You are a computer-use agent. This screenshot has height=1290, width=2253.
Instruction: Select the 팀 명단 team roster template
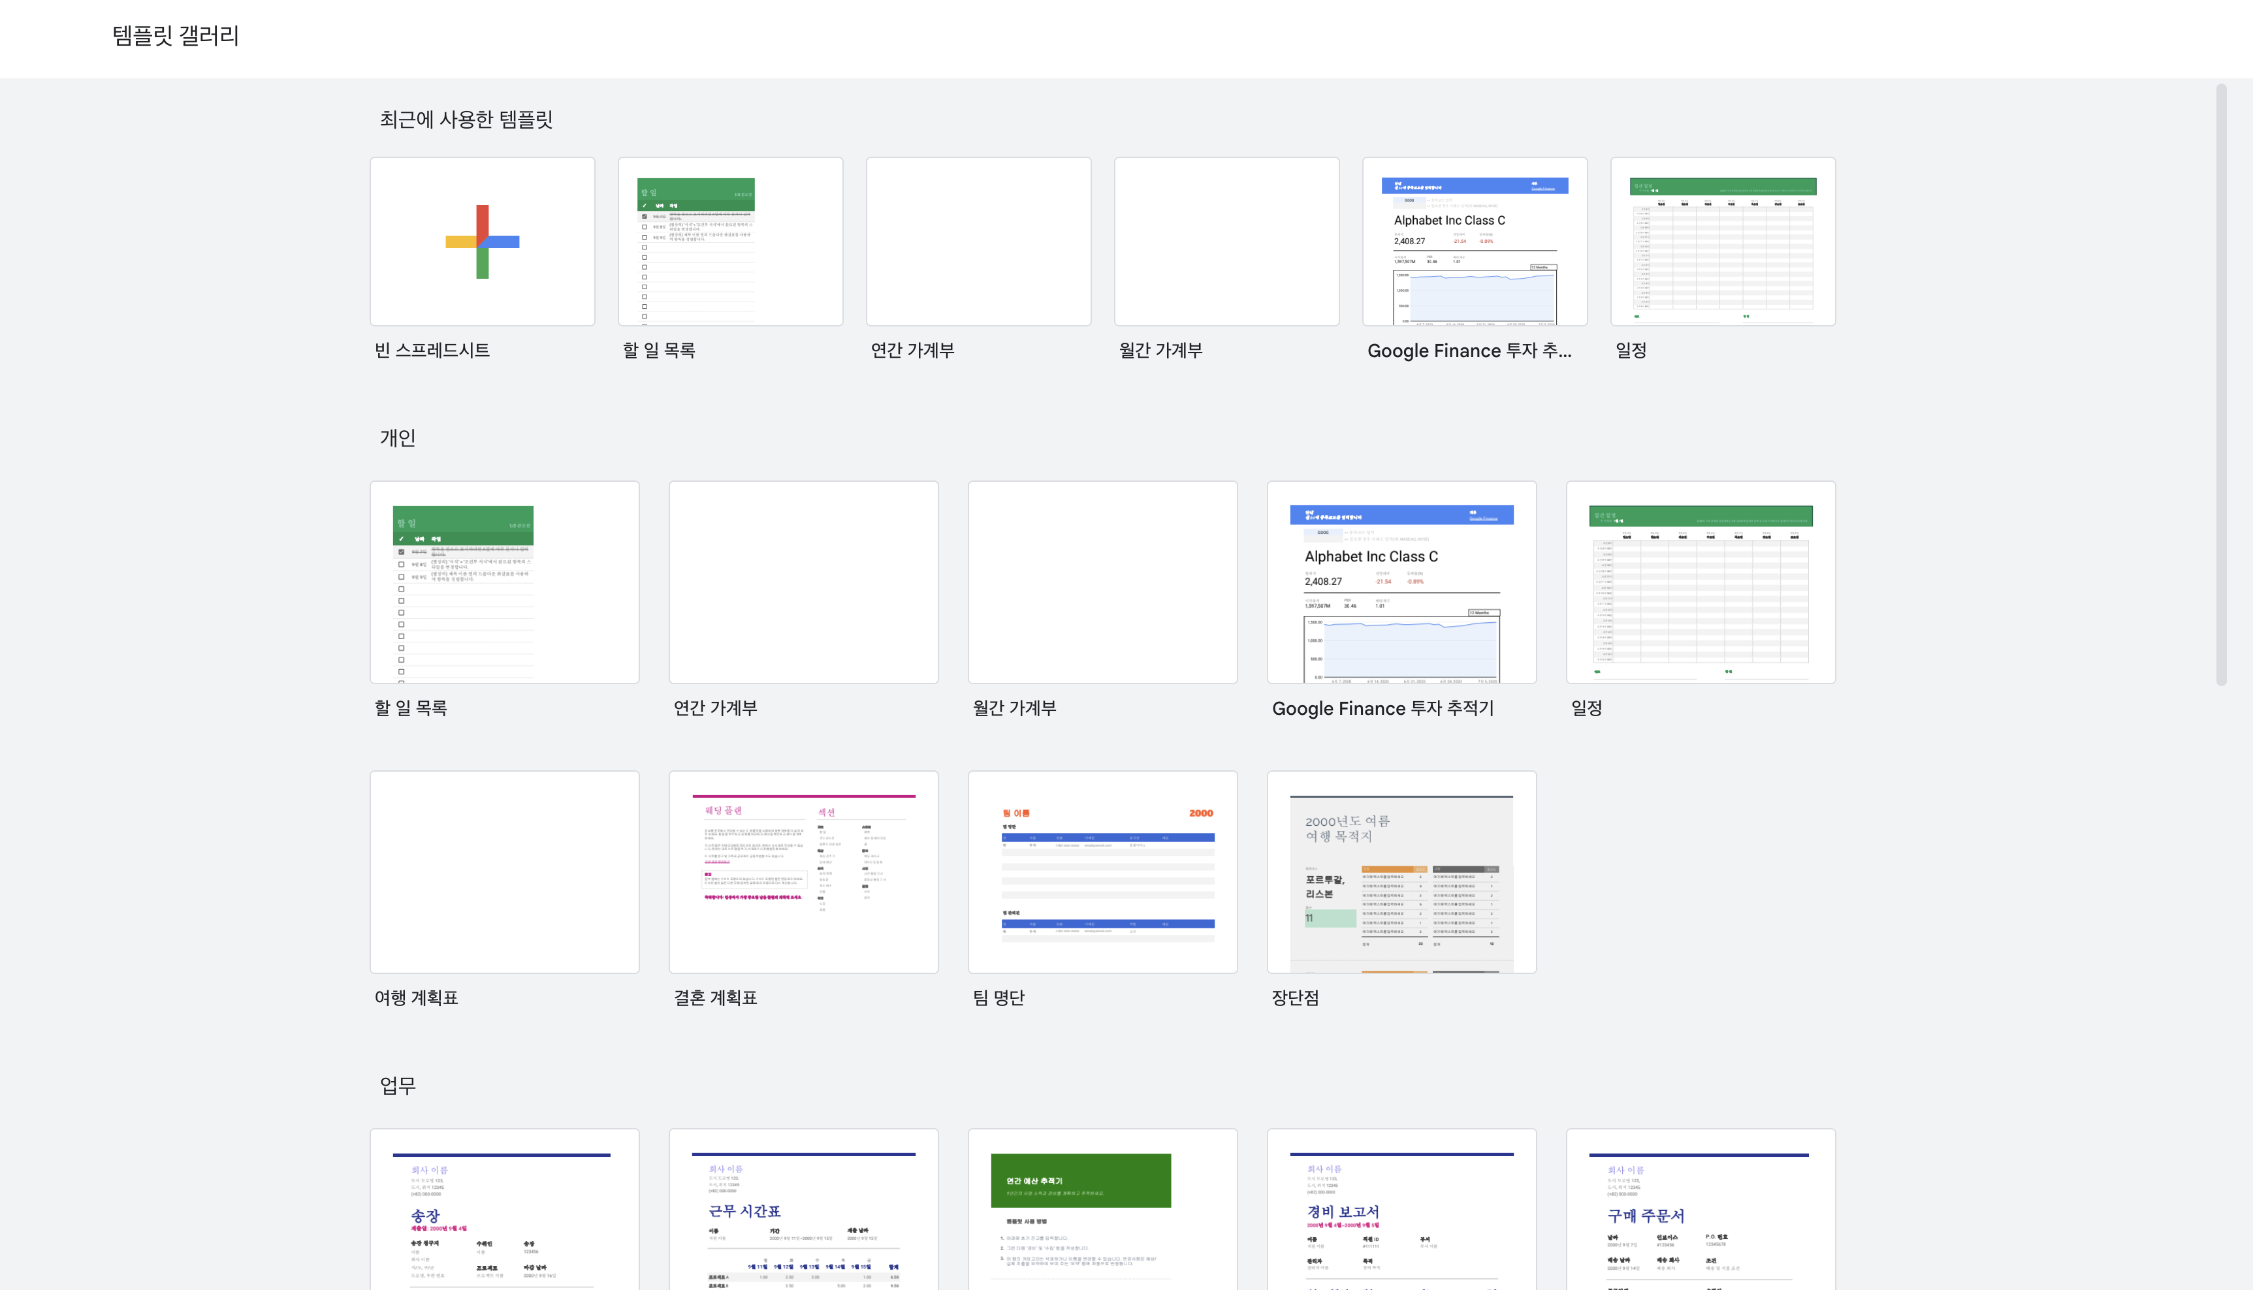pyautogui.click(x=1102, y=872)
